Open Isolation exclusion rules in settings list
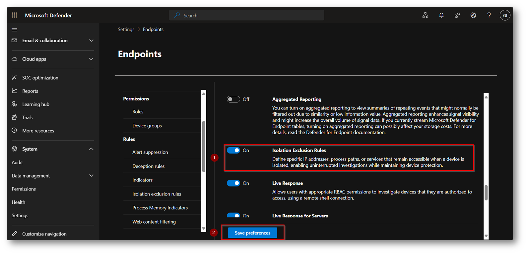527x254 pixels. [157, 194]
